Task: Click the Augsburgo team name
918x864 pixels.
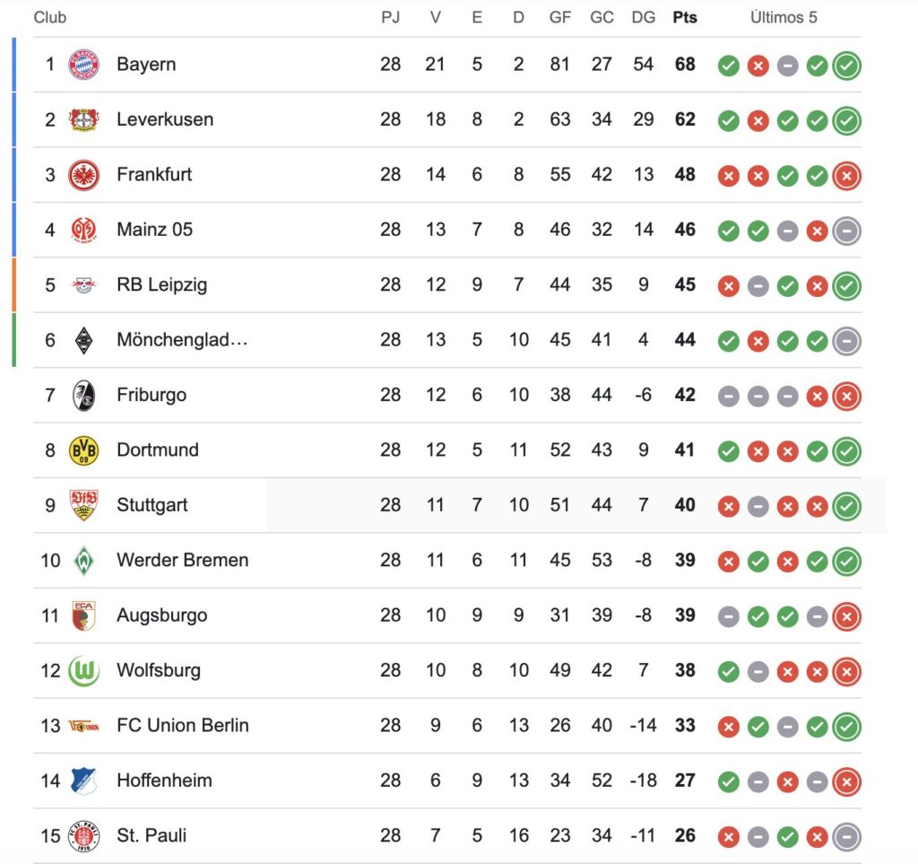Action: (x=161, y=615)
